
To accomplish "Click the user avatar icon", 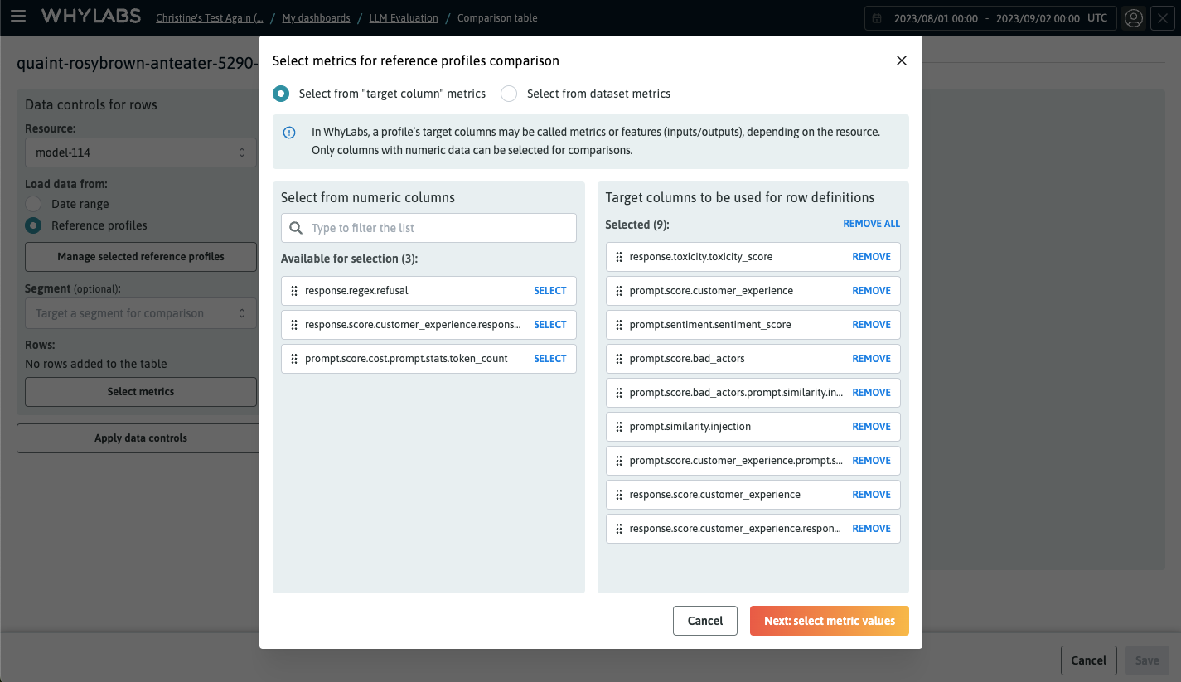I will coord(1134,17).
